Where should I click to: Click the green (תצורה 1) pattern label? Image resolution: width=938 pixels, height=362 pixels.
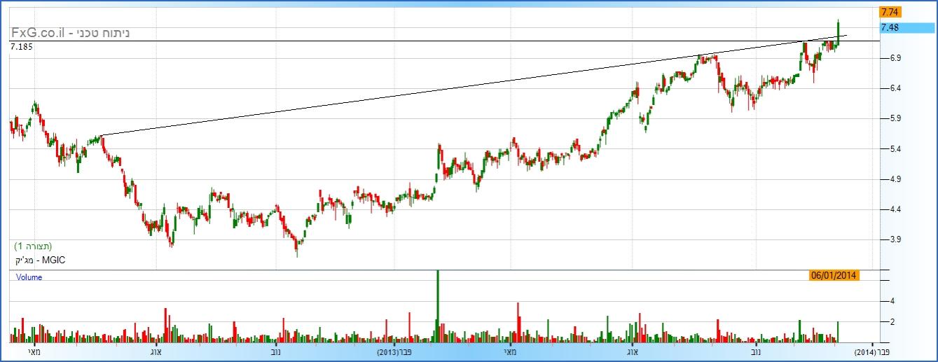[x=33, y=246]
